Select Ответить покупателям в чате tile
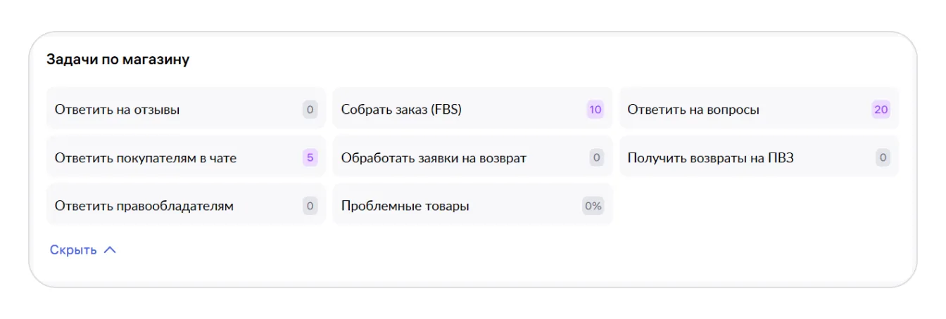This screenshot has height=319, width=946. [x=146, y=158]
